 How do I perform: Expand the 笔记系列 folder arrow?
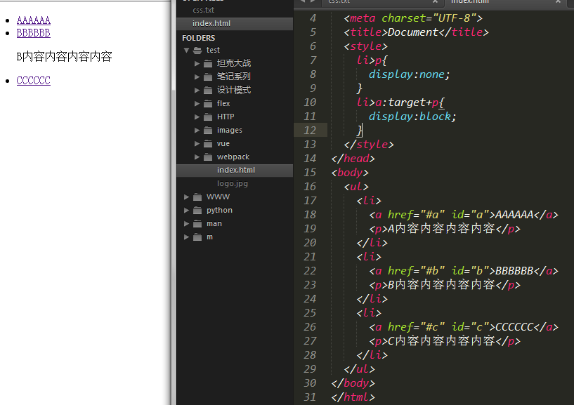coord(197,77)
